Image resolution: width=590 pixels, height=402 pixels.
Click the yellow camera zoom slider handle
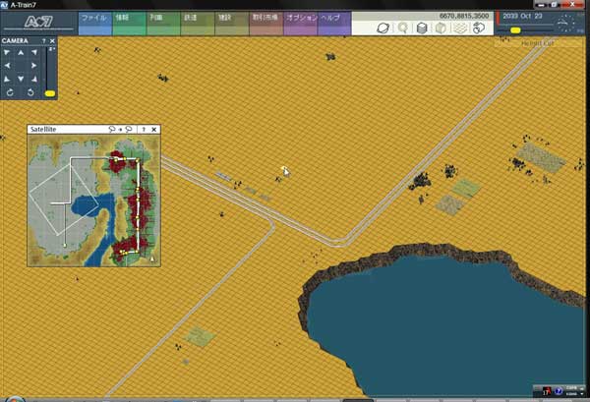[50, 92]
